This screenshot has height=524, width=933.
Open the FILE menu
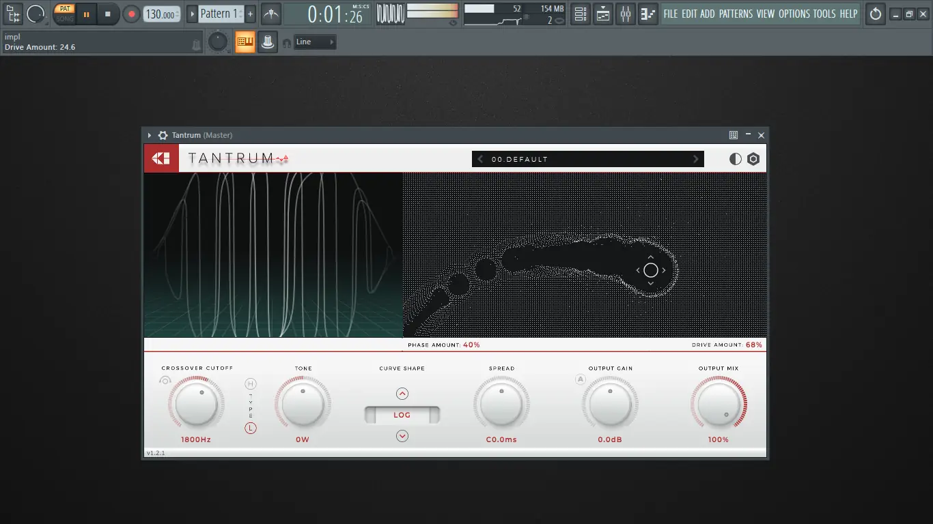671,14
